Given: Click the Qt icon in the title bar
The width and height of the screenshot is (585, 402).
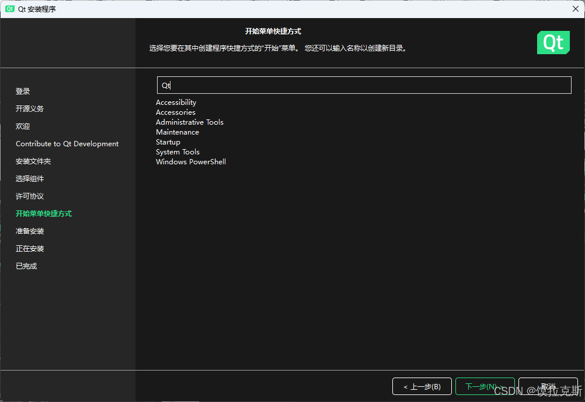Looking at the screenshot, I should click(10, 9).
